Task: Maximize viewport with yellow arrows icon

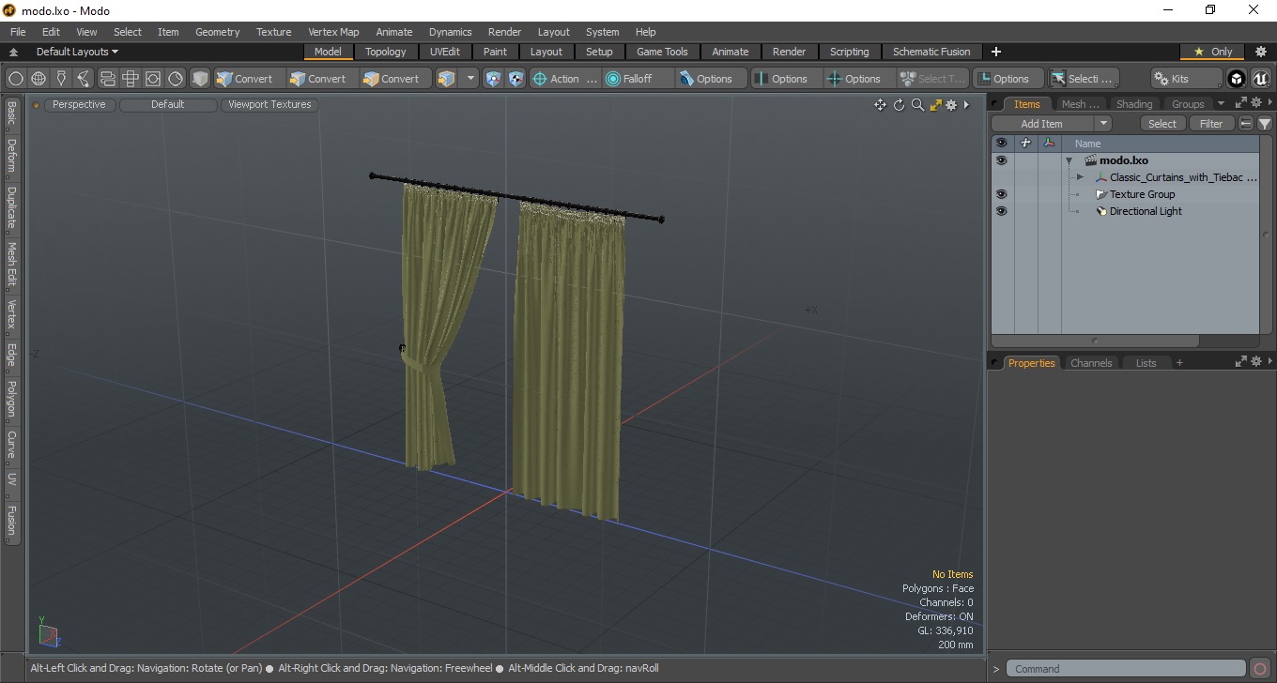Action: click(x=935, y=105)
